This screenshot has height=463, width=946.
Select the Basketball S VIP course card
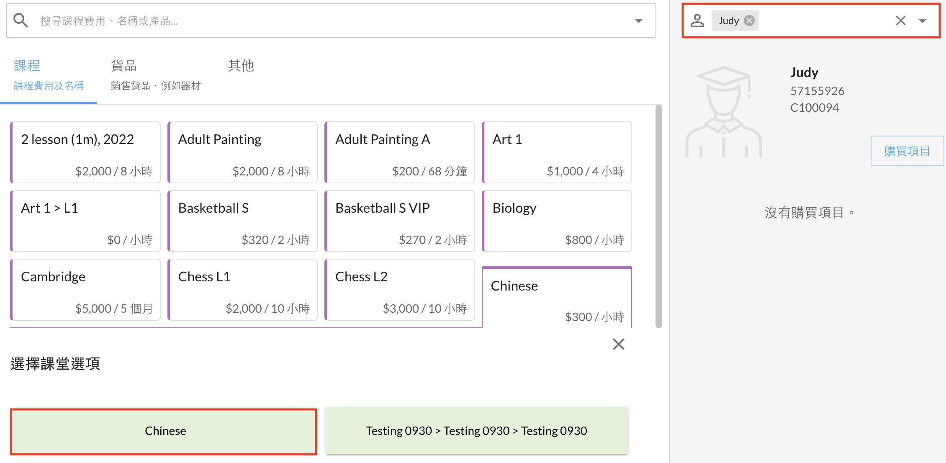click(x=400, y=221)
